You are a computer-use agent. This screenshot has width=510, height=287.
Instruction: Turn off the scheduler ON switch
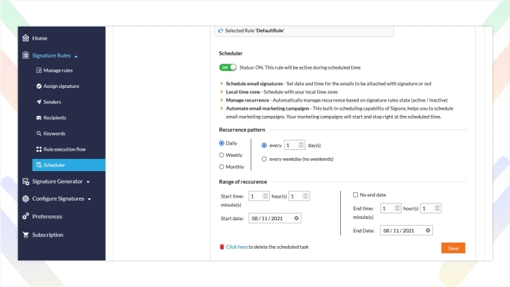click(228, 67)
